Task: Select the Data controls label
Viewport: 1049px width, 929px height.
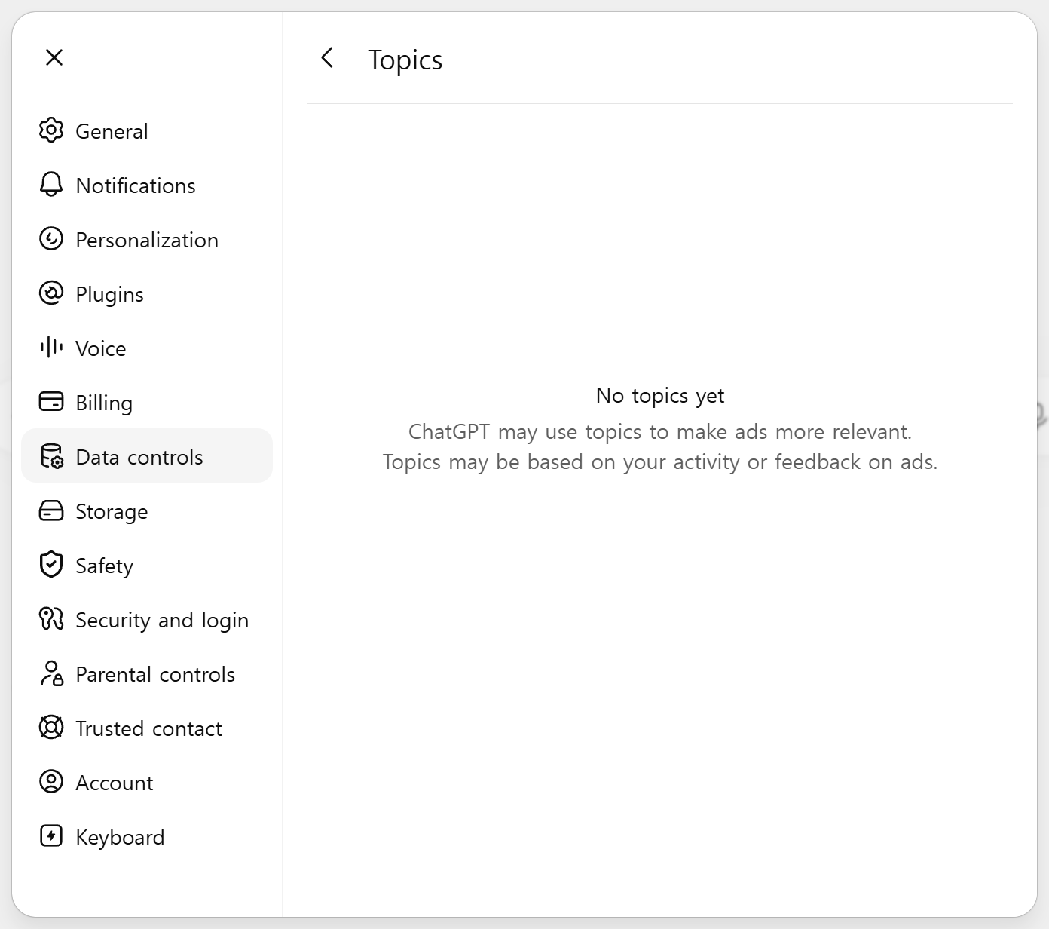Action: [x=139, y=457]
